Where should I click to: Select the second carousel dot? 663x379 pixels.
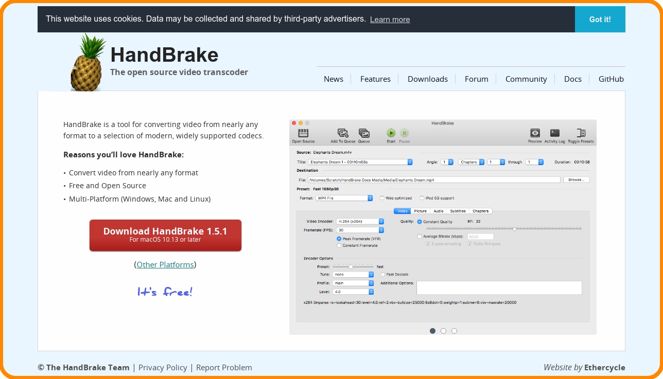point(443,331)
